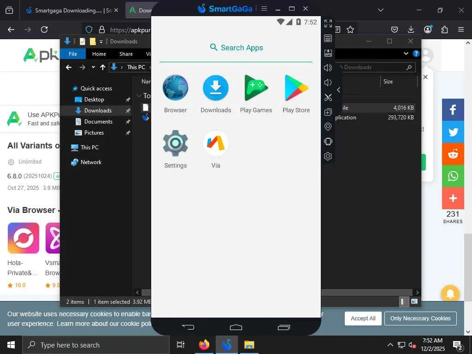472x354 pixels.
Task: Expand the Explorer ribbon chevron
Action: (406, 53)
